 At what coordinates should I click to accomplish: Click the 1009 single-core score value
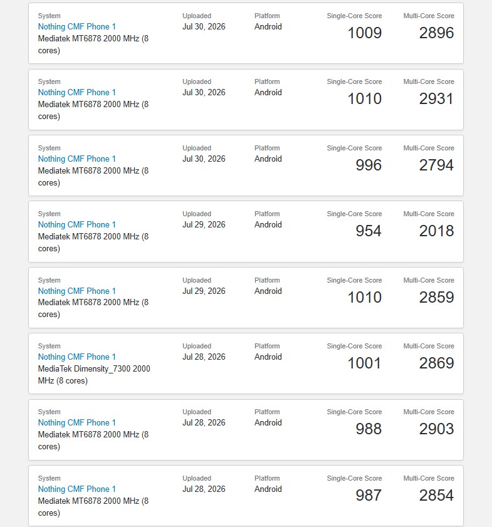(364, 33)
